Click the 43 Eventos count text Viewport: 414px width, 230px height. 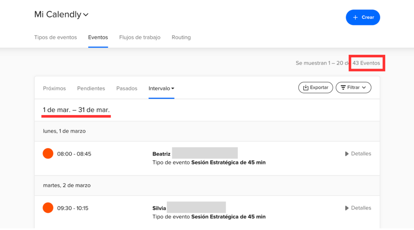click(x=366, y=63)
